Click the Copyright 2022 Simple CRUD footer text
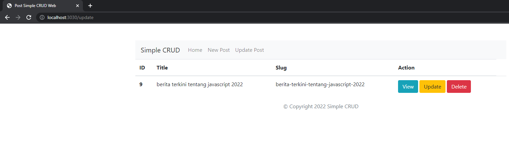The width and height of the screenshot is (509, 162). [321, 107]
